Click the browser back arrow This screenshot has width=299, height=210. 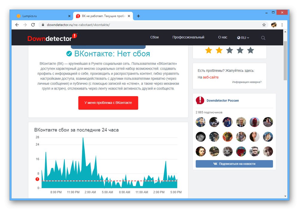tap(17, 25)
